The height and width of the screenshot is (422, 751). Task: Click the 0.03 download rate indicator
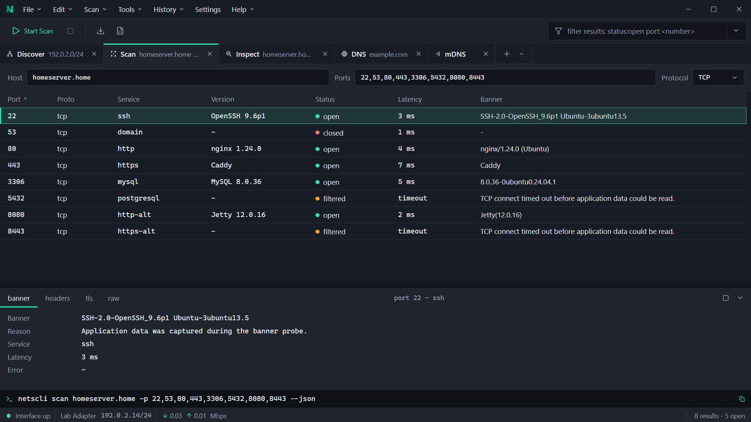172,416
